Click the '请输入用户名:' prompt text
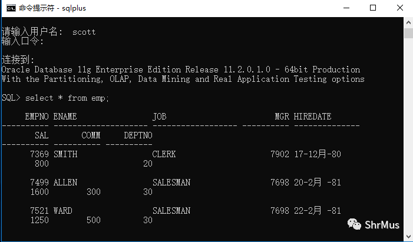This screenshot has height=242, width=413. (x=32, y=32)
